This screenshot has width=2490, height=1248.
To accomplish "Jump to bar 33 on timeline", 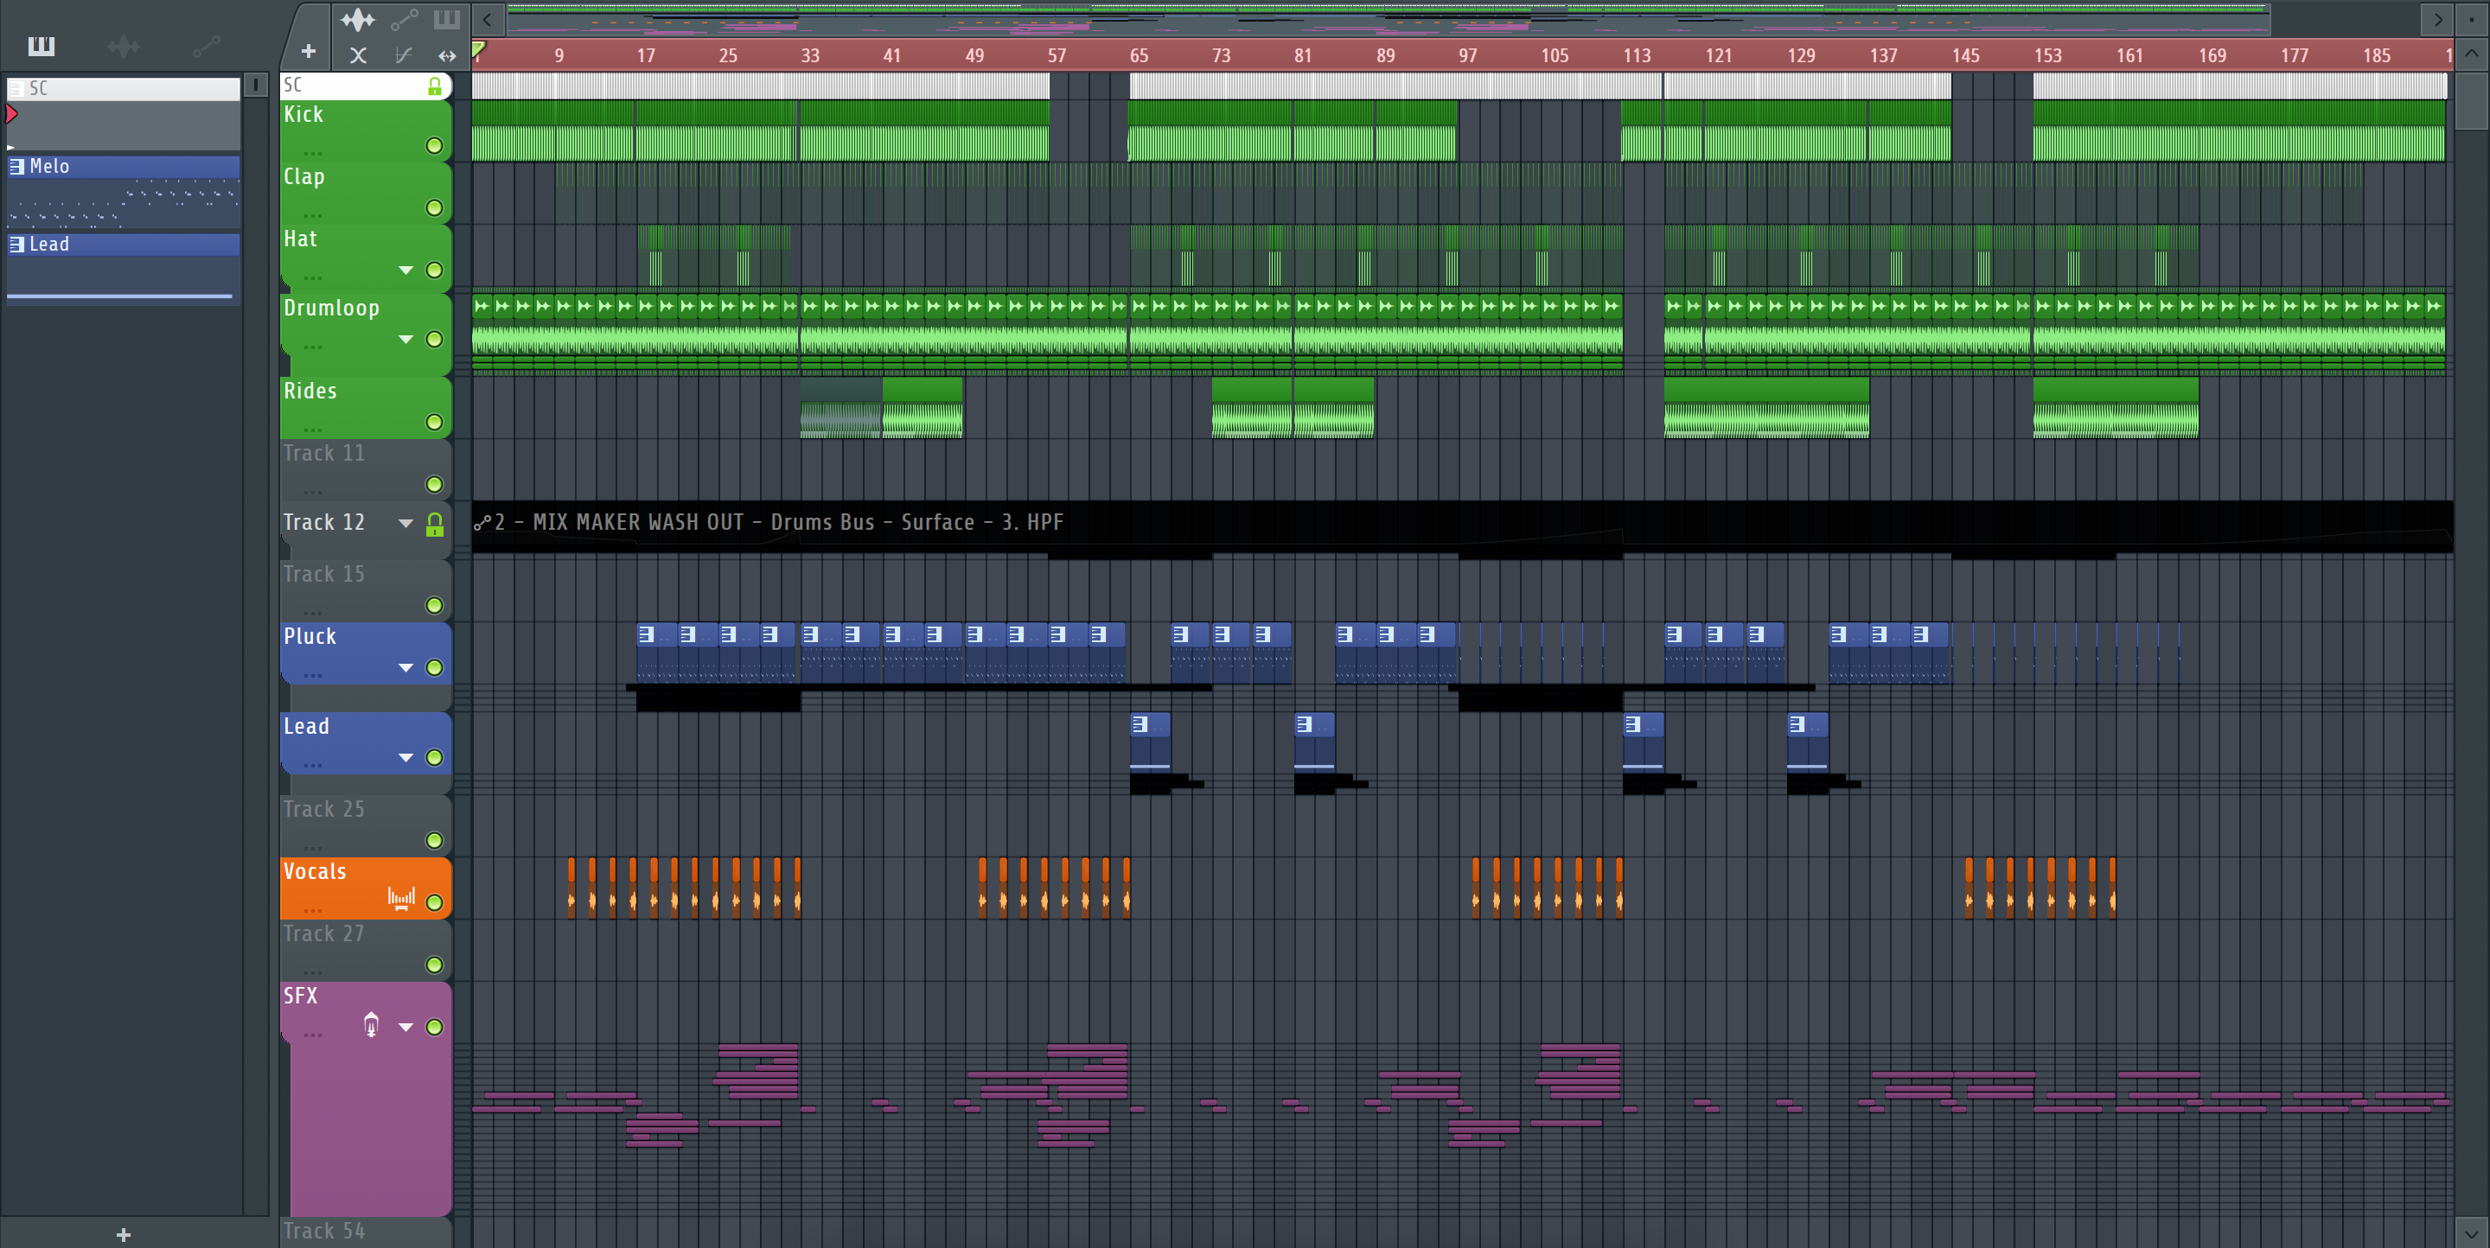I will pyautogui.click(x=810, y=55).
